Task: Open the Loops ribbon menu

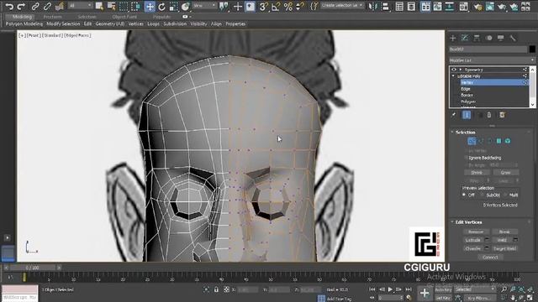Action: pos(153,24)
